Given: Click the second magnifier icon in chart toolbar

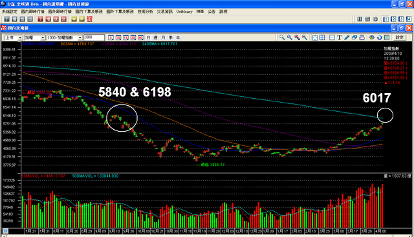Looking at the screenshot, I should (x=290, y=37).
